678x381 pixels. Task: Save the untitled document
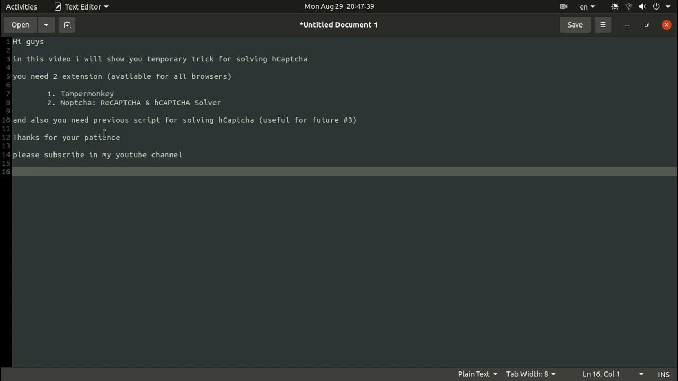tap(575, 25)
